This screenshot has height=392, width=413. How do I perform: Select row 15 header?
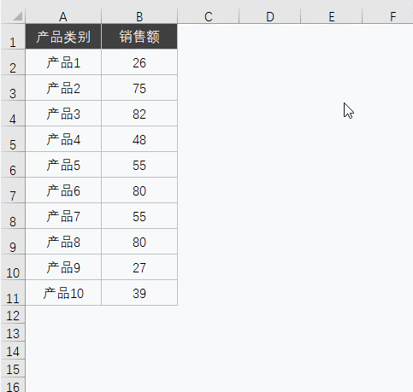(13, 369)
